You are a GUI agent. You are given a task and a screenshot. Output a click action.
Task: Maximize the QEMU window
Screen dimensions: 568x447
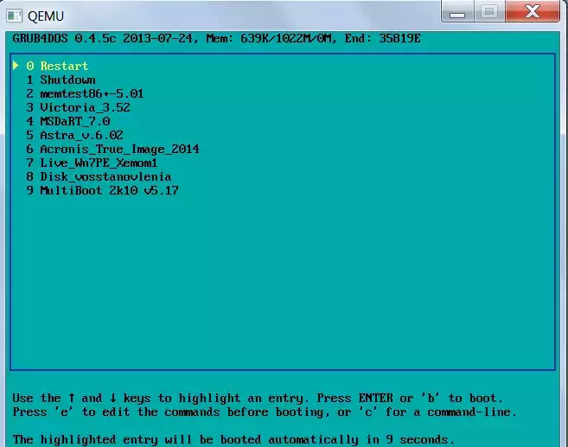pos(489,11)
